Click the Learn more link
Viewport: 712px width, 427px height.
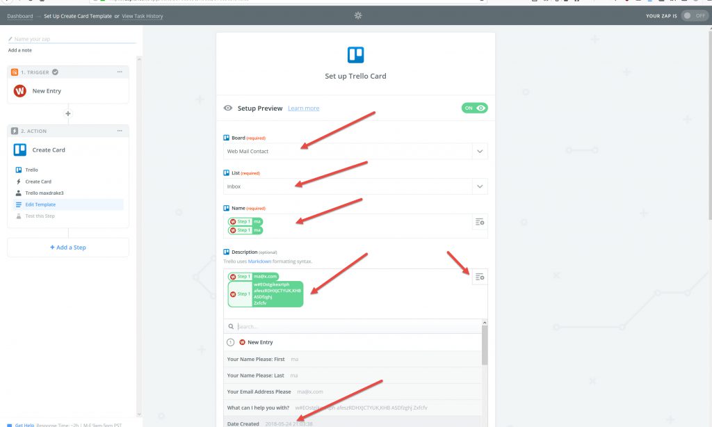pos(303,108)
